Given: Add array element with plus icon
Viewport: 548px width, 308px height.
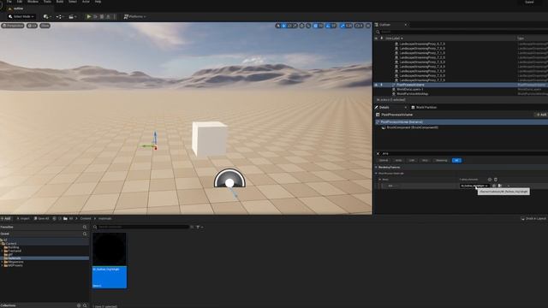Looking at the screenshot, I should point(490,180).
